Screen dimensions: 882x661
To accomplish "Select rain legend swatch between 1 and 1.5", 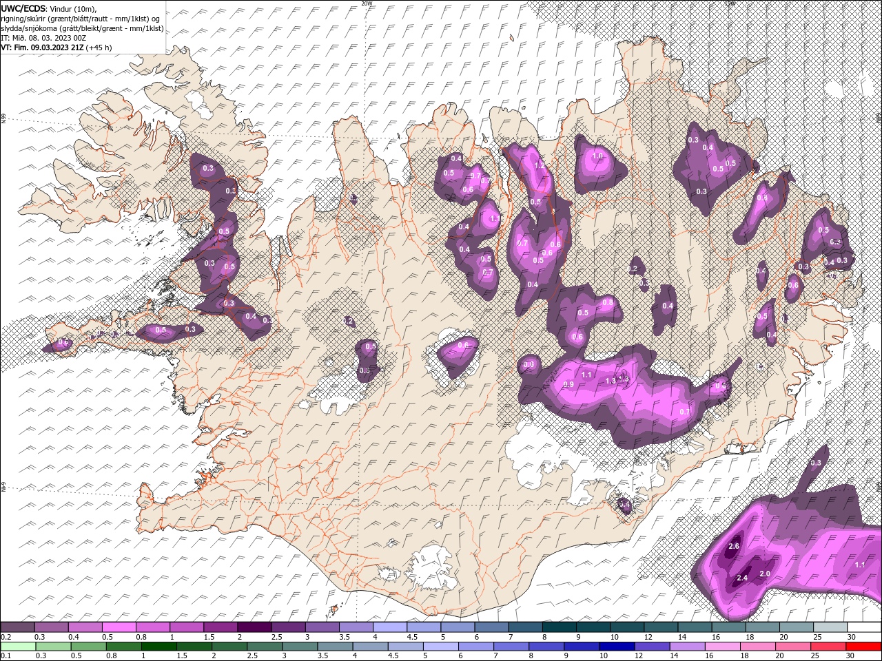I will 158,647.
